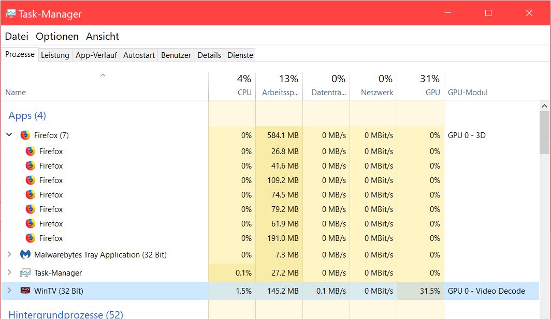Expand the WinTV (32 Bit) entry
Screen dimensions: 551x319
point(9,291)
